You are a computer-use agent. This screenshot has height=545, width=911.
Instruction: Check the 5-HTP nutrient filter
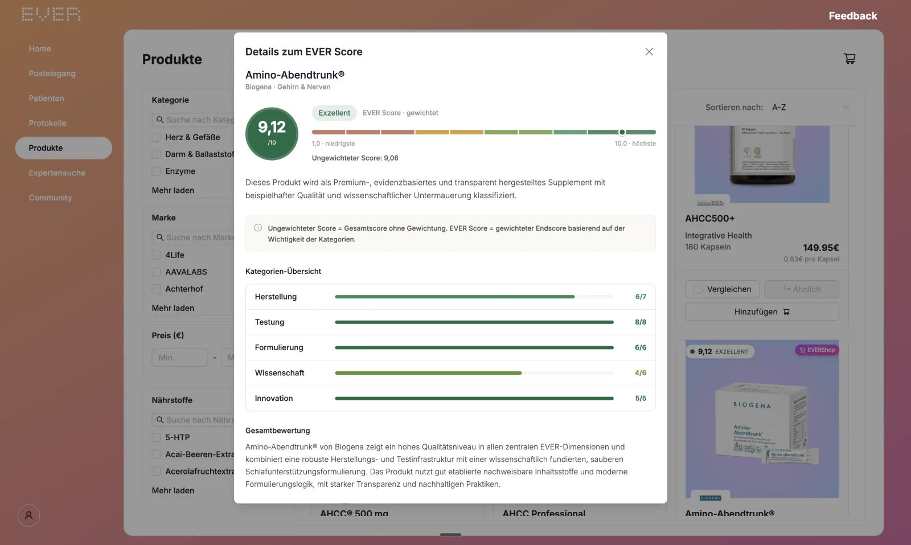pos(156,437)
